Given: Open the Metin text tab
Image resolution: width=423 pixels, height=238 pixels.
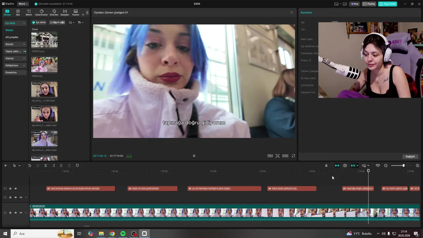Looking at the screenshot, I should coord(29,13).
